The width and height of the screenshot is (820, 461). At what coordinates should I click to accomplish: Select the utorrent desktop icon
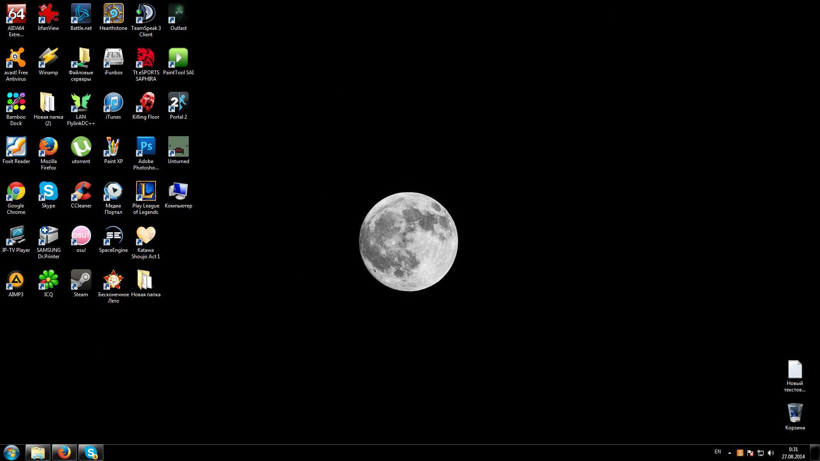[81, 147]
